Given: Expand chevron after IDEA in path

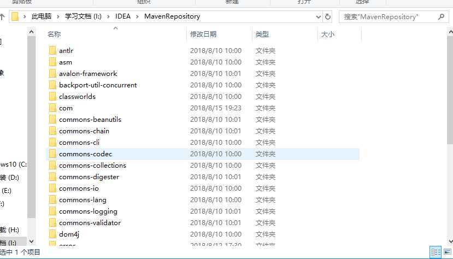Looking at the screenshot, I should [x=137, y=16].
